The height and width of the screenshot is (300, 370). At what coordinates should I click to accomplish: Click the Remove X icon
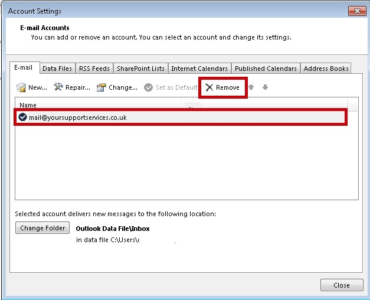pyautogui.click(x=209, y=87)
